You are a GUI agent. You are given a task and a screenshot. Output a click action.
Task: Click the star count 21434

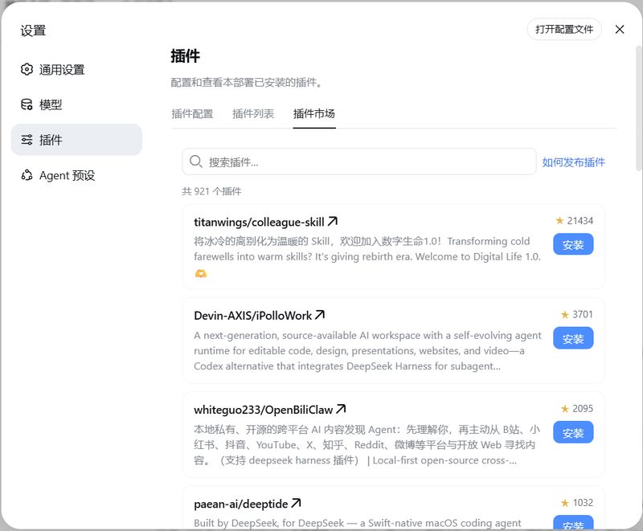pyautogui.click(x=580, y=220)
